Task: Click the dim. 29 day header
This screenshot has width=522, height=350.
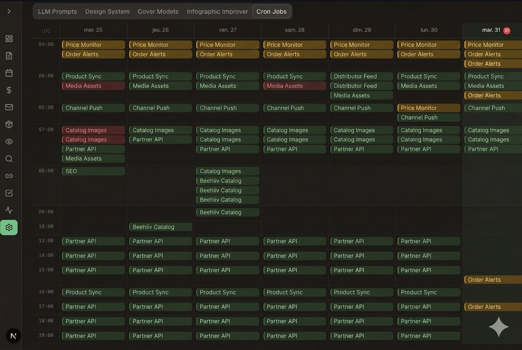Action: coord(362,30)
